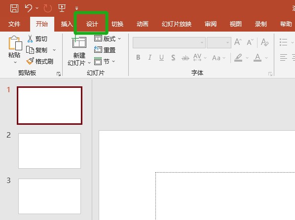This screenshot has width=295, height=220.
Task: Open the 版式 layout dropdown
Action: [x=108, y=38]
